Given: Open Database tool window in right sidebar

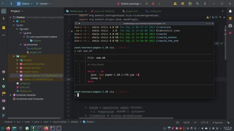Looking at the screenshot, I should [x=230, y=19].
